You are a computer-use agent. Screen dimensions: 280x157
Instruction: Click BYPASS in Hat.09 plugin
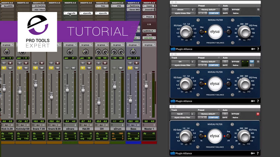pos(235,114)
